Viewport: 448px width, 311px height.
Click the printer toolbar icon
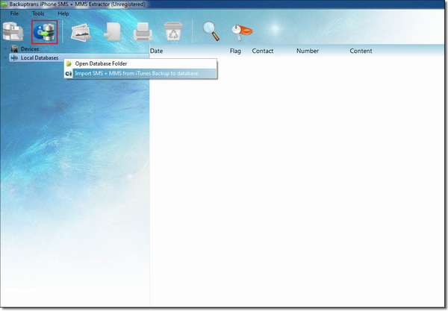pyautogui.click(x=143, y=31)
